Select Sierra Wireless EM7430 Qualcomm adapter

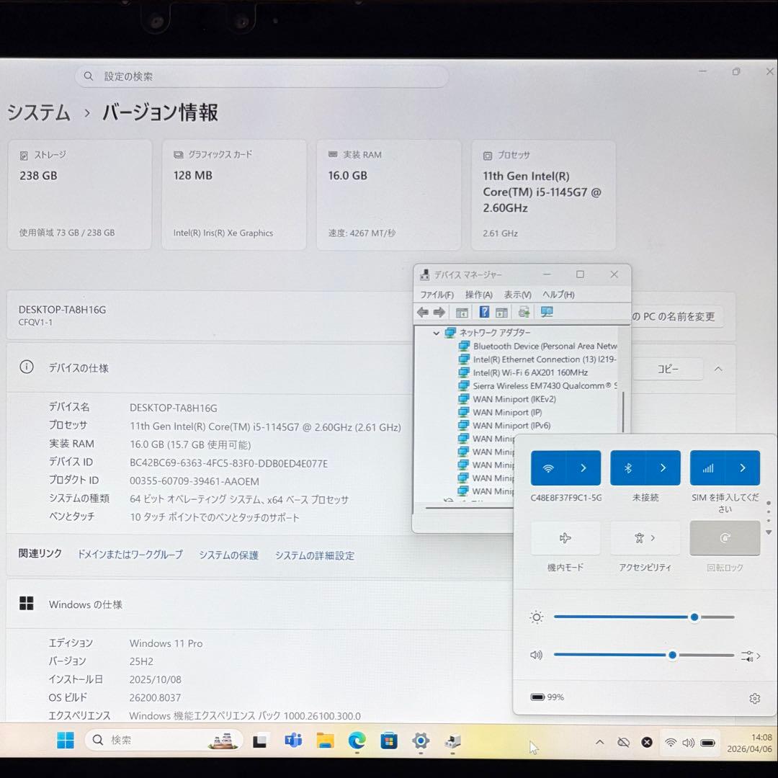pos(538,386)
